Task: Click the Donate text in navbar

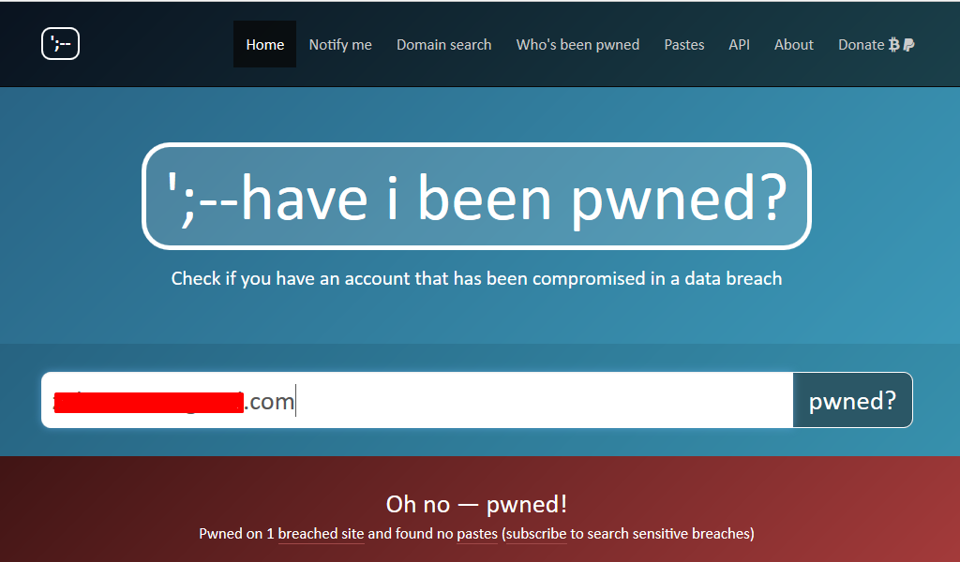Action: click(x=861, y=45)
